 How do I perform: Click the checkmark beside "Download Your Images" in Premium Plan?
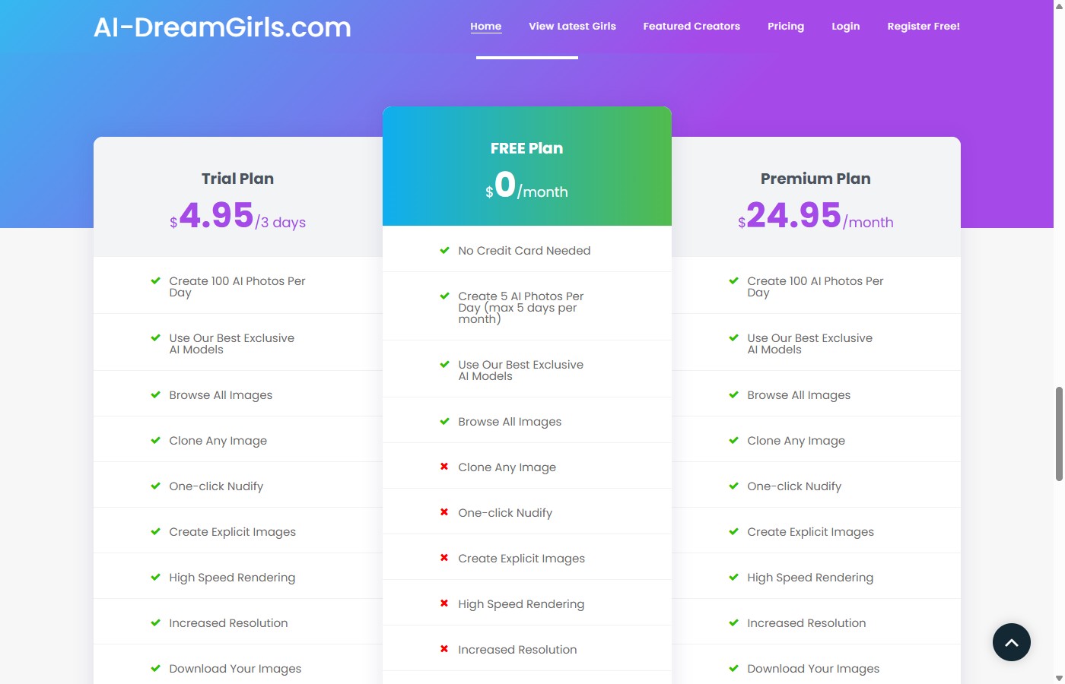(x=733, y=667)
